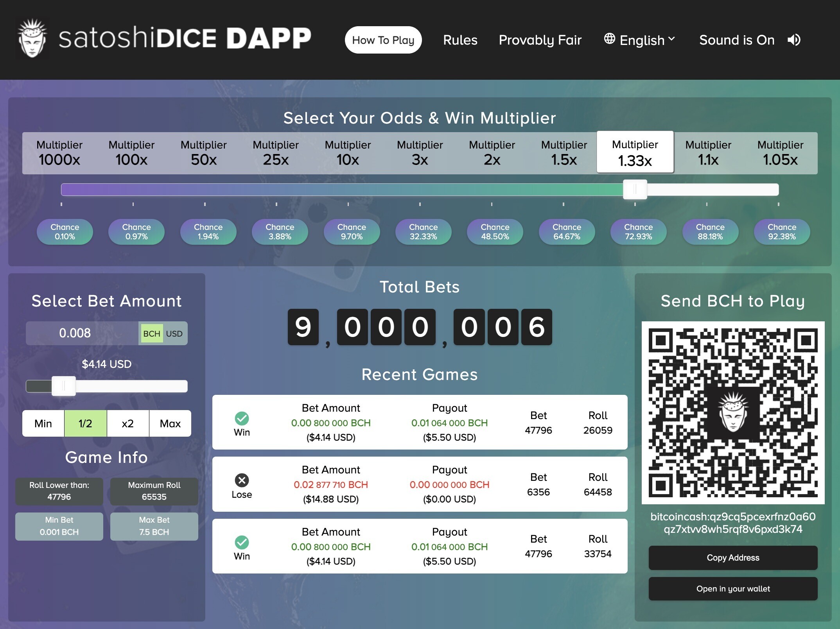The width and height of the screenshot is (840, 629).
Task: Click the green Win checkmark for roll 26059
Action: pyautogui.click(x=242, y=418)
